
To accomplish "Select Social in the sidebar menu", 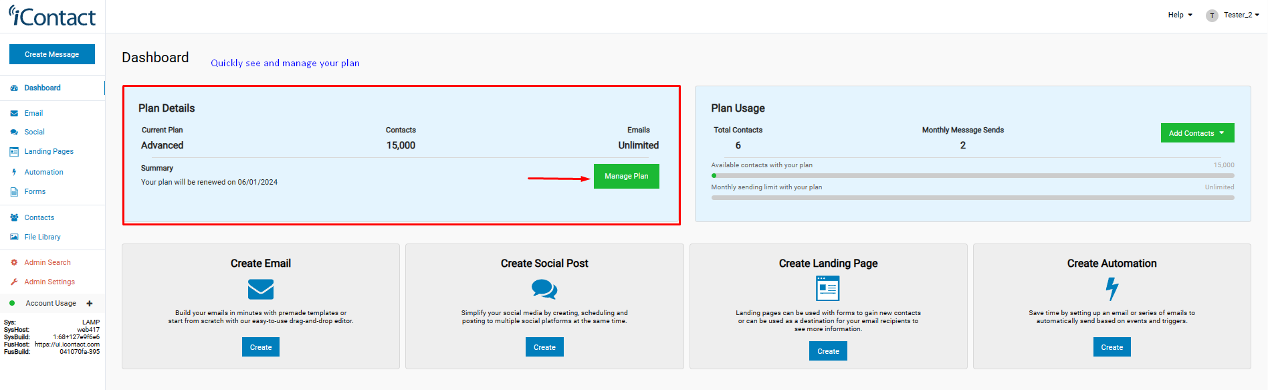I will pyautogui.click(x=34, y=132).
